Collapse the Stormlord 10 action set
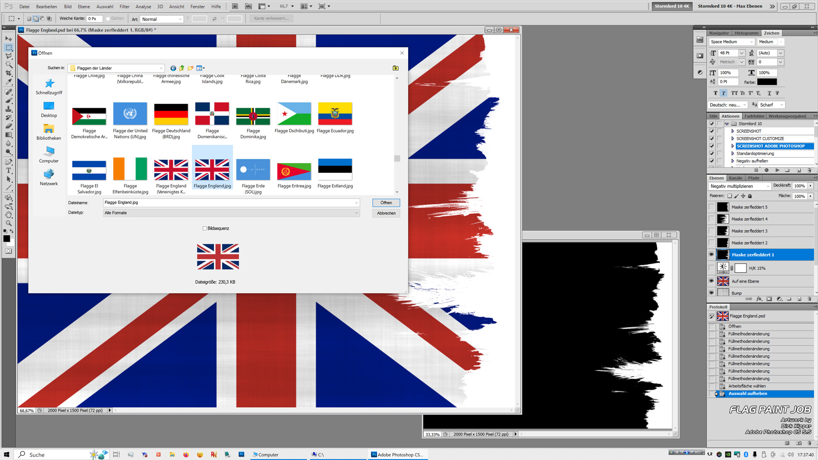Screen dimensions: 818x460 (x=727, y=124)
